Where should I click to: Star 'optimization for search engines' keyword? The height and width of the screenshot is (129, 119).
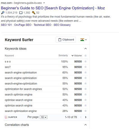[x=85, y=89]
